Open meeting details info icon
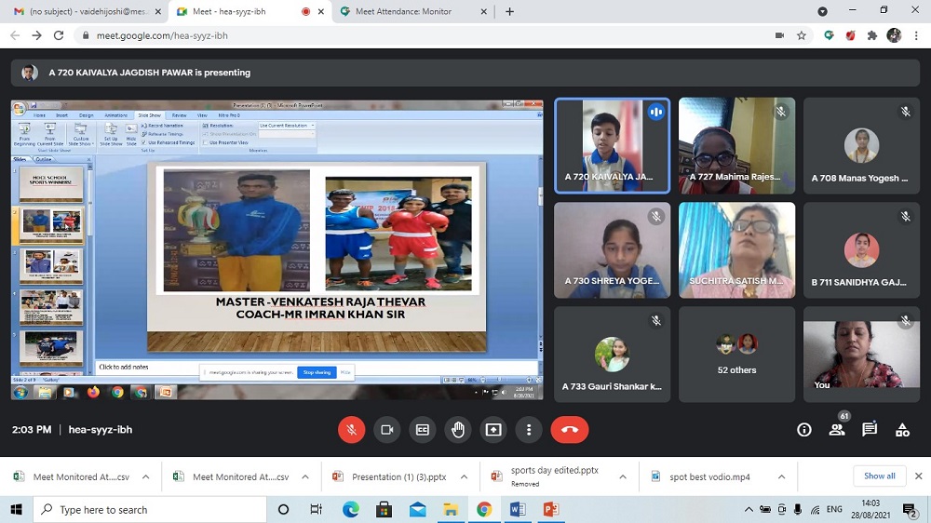Viewport: 931px width, 523px height. [x=804, y=430]
